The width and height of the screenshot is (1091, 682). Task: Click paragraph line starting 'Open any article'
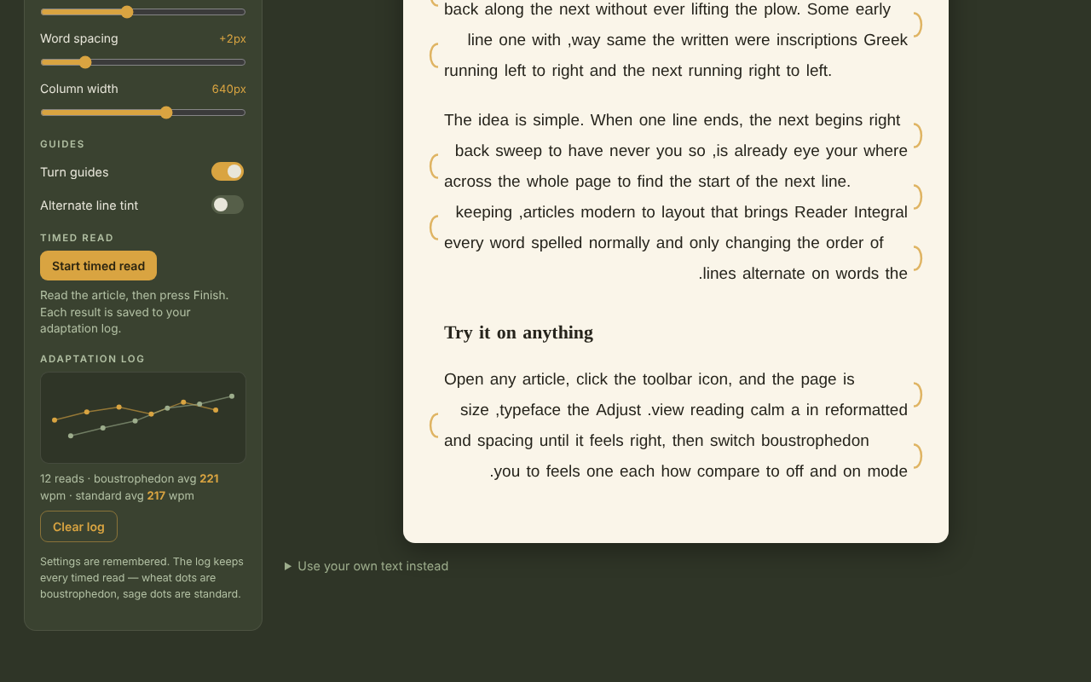(x=649, y=379)
